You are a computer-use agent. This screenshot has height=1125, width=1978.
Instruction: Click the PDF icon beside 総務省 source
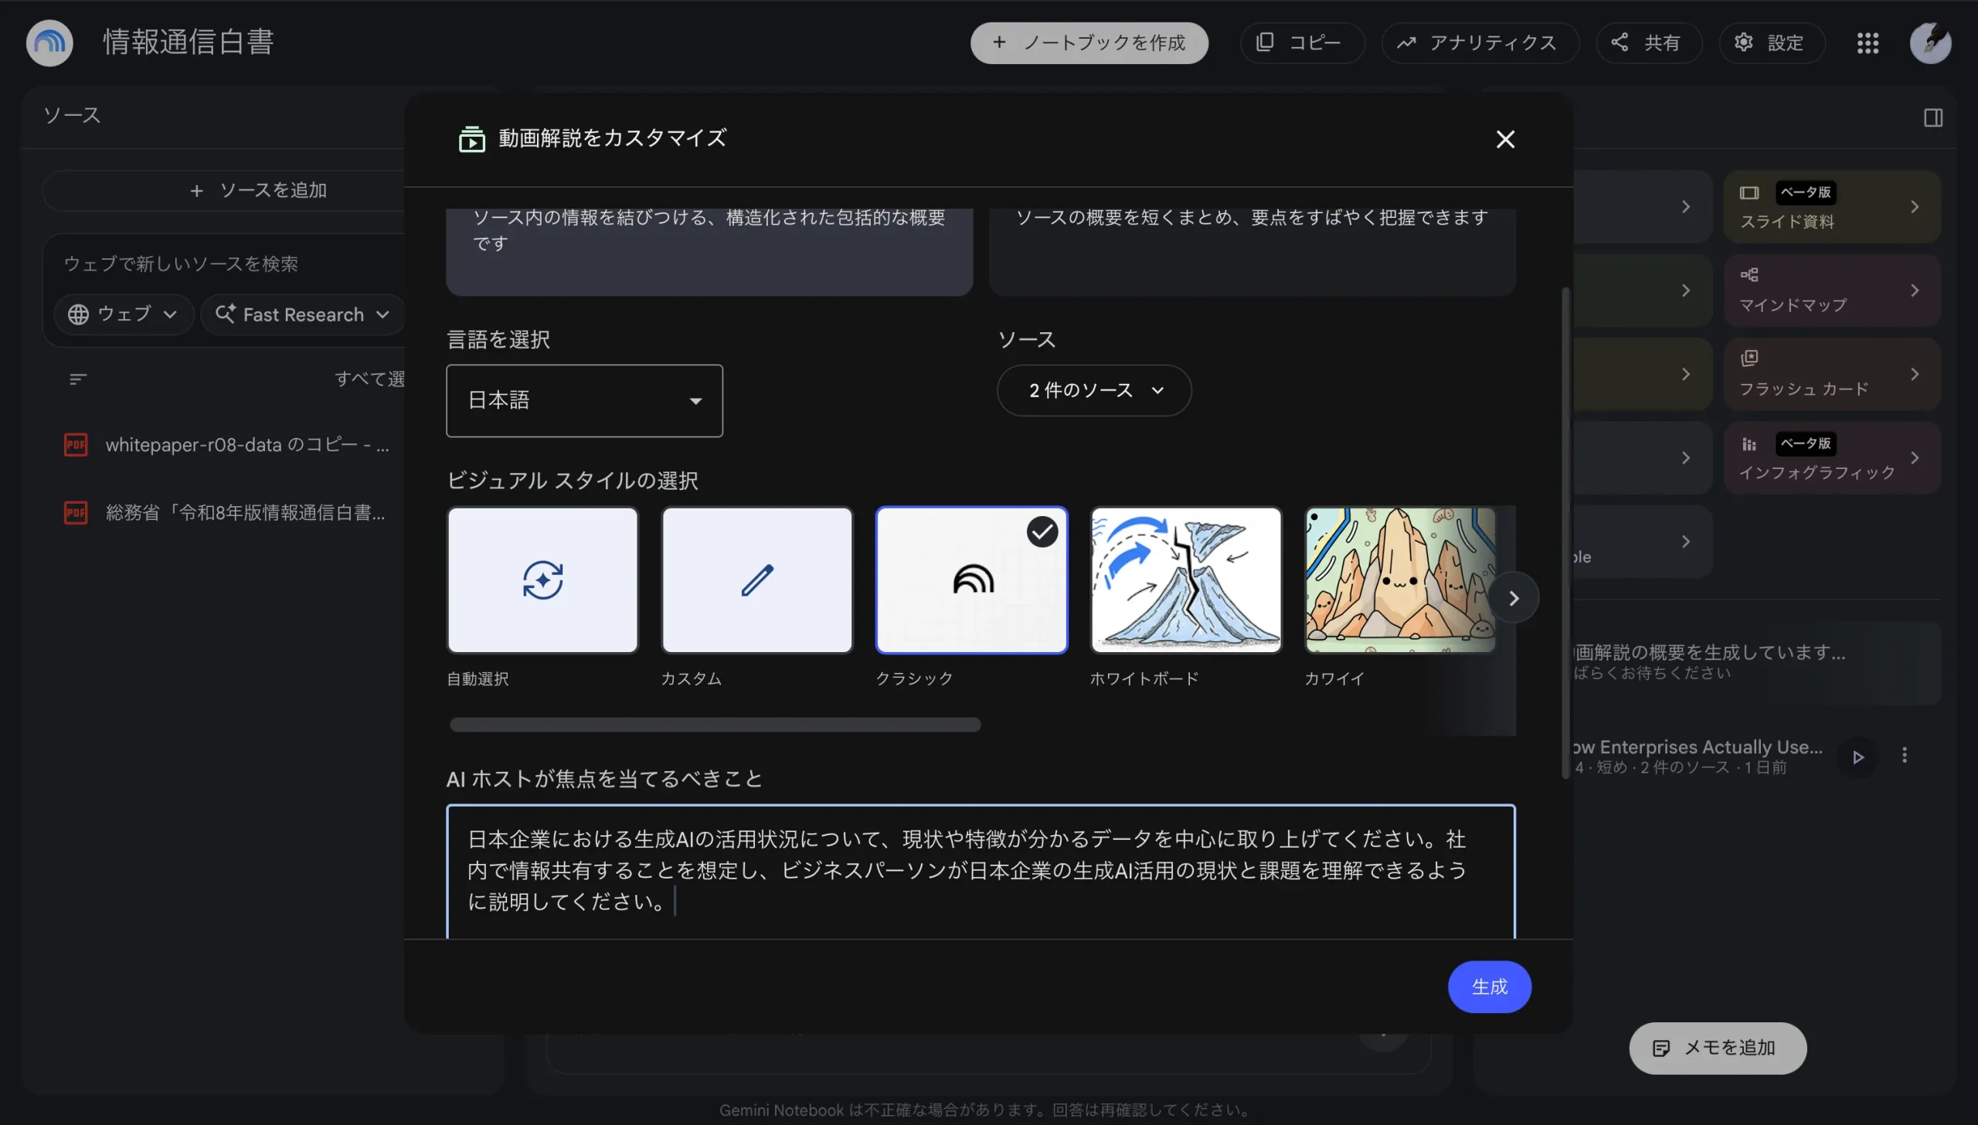(x=76, y=512)
